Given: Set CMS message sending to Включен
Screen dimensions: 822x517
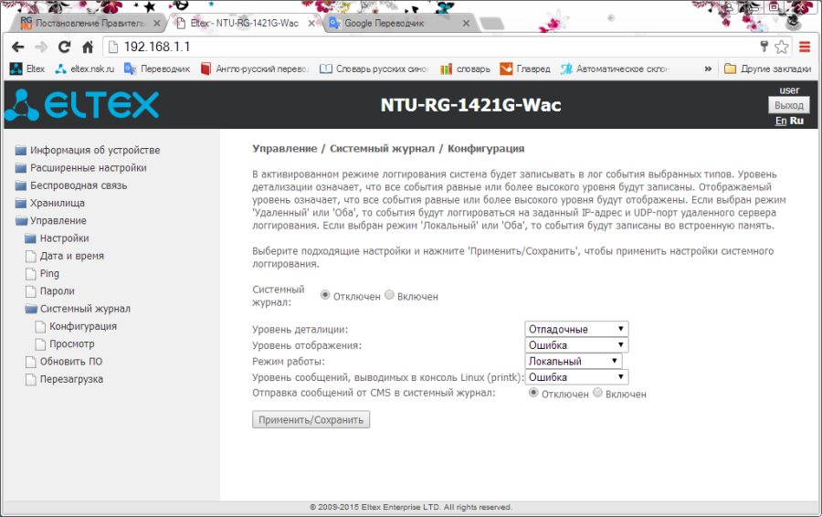Looking at the screenshot, I should point(597,393).
